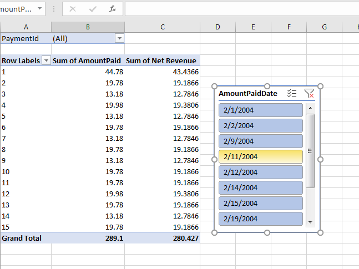The height and width of the screenshot is (269, 359).
Task: Click row label 1 cell
Action: tap(26, 72)
